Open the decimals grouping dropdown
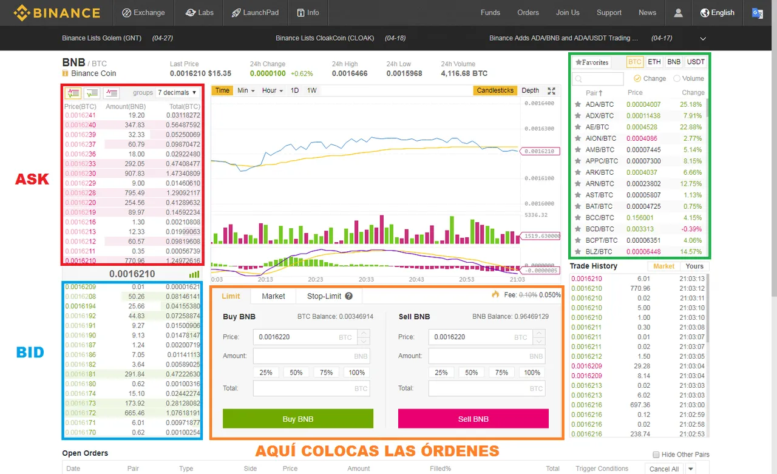 (177, 93)
